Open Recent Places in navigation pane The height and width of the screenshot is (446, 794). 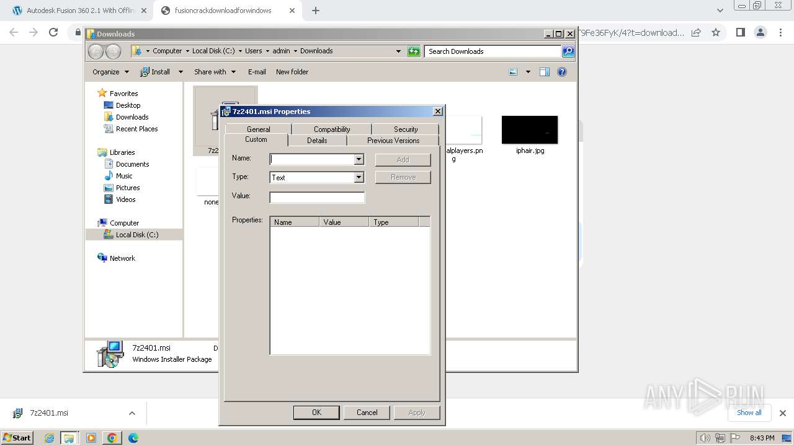point(136,129)
